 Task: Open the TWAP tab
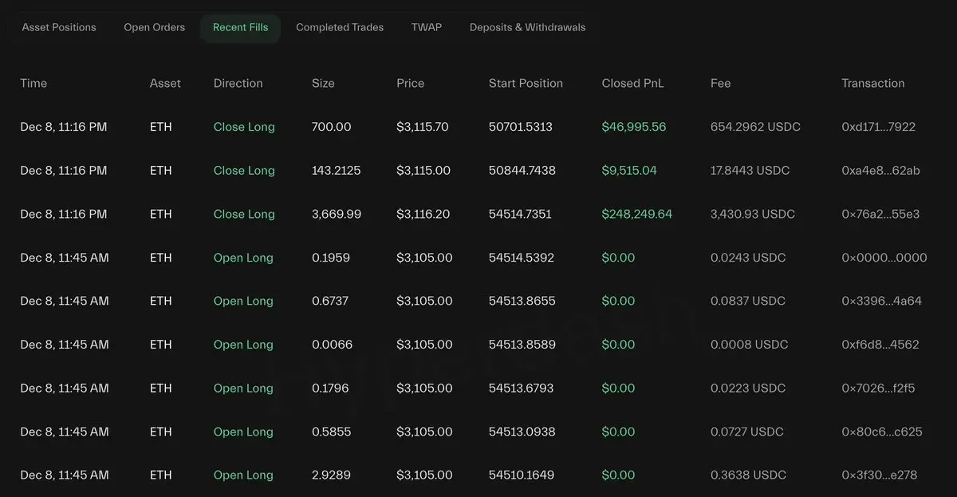click(x=427, y=27)
